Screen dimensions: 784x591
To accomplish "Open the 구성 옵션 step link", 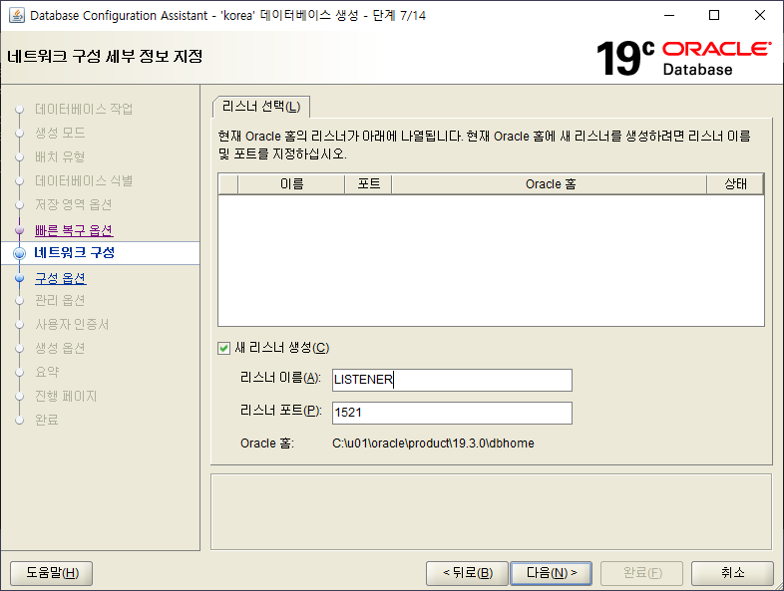I will click(61, 278).
